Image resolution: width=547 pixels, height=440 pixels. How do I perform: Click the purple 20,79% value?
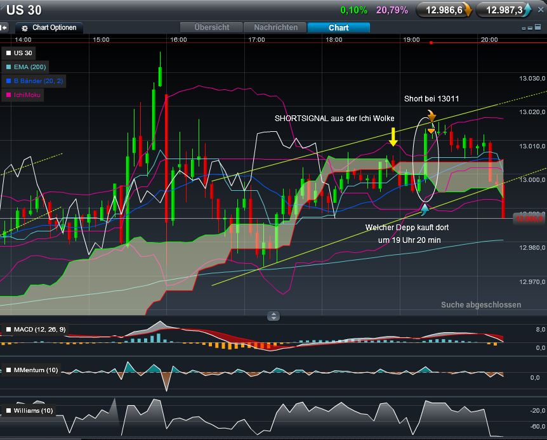(392, 10)
